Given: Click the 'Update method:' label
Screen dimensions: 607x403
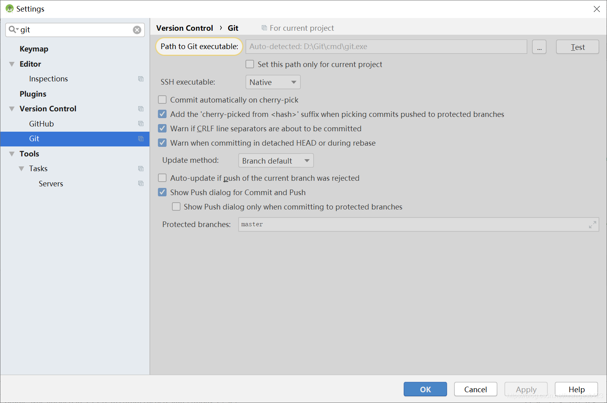Looking at the screenshot, I should (191, 160).
